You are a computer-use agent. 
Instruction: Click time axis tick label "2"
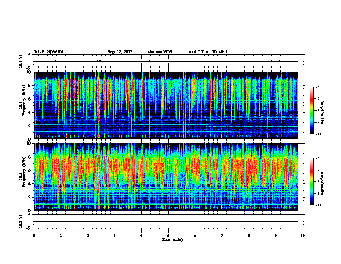click(88, 236)
